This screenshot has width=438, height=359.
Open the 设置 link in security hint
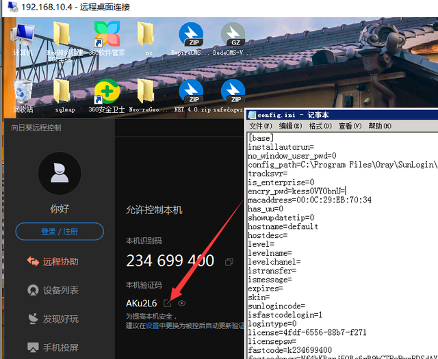[153, 325]
